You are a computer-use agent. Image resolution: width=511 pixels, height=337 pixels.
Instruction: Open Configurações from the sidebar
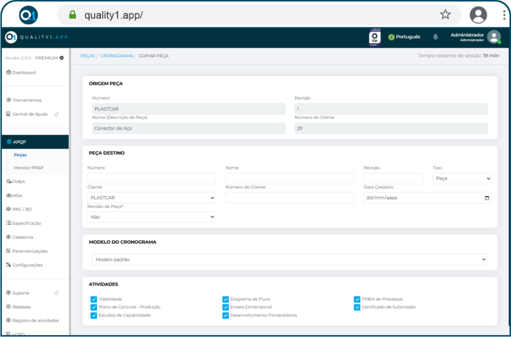point(27,265)
